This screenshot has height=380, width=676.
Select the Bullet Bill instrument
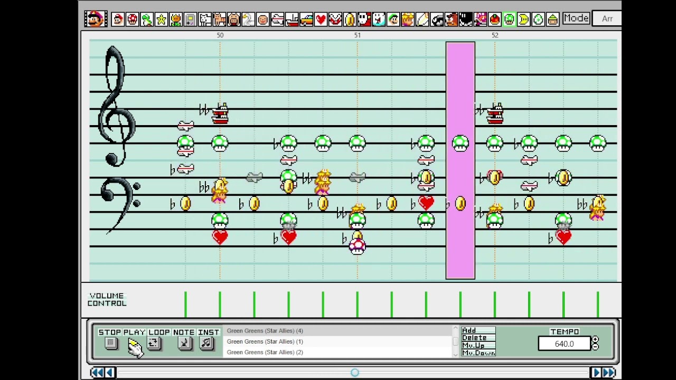437,20
